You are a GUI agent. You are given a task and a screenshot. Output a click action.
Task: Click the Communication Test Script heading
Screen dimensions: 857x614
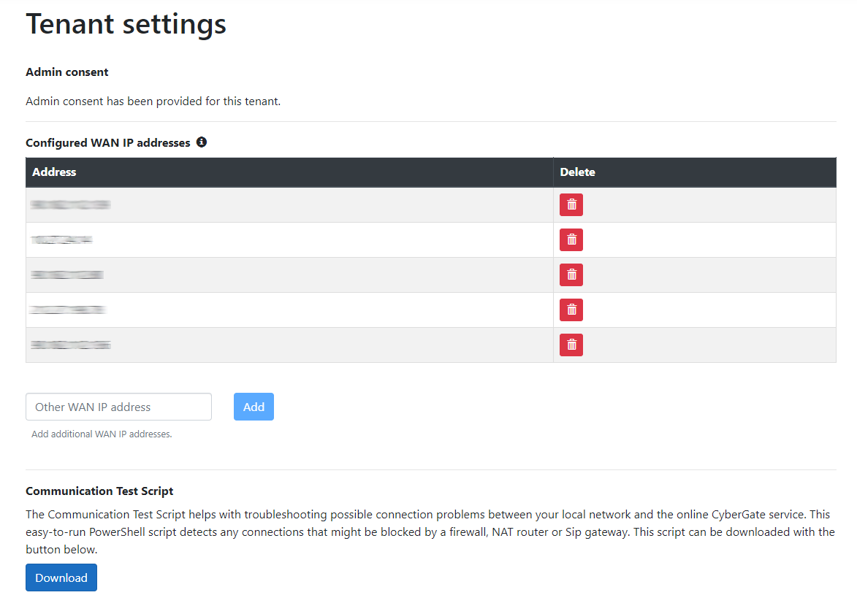click(x=99, y=491)
